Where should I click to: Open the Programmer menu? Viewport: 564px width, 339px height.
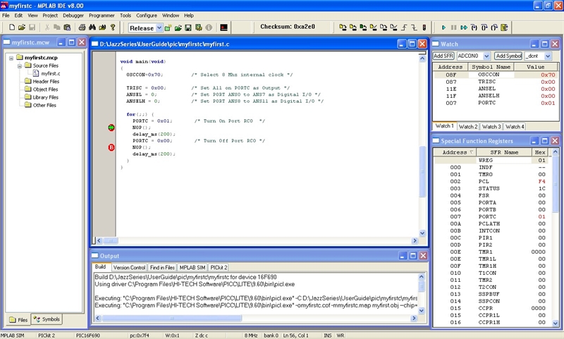[102, 16]
